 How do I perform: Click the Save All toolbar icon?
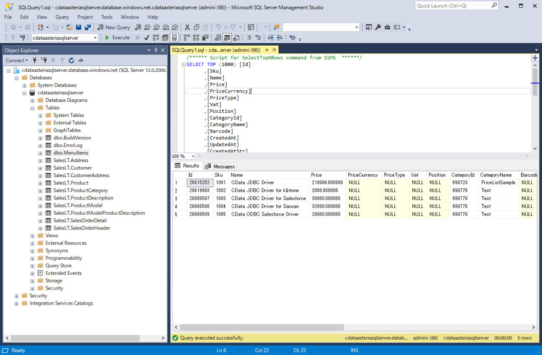[x=88, y=28]
